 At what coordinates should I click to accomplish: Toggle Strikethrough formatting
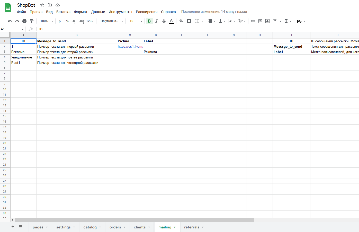click(x=164, y=21)
